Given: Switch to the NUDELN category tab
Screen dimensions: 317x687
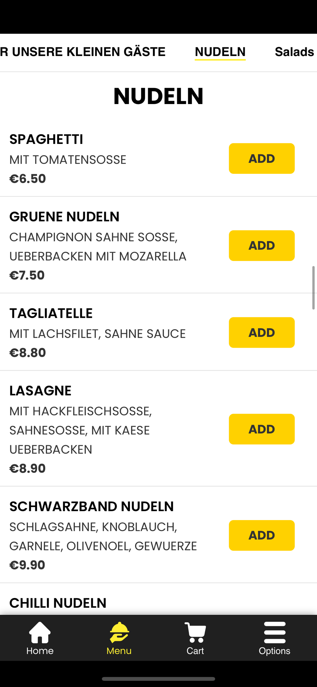Looking at the screenshot, I should pos(220,52).
